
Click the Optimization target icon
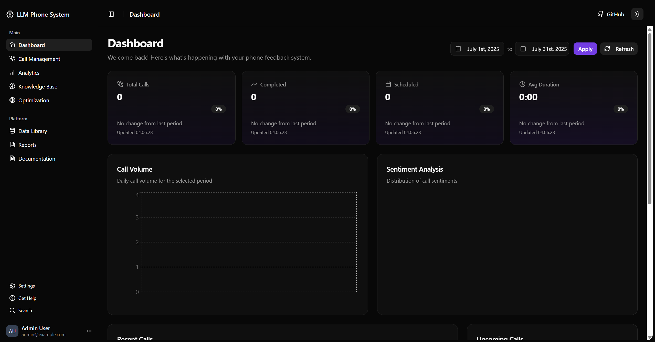click(x=12, y=100)
